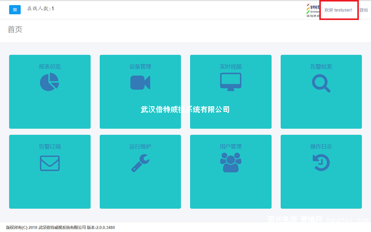Click the monitor icon for 实时视频
The image size is (371, 232).
230,82
